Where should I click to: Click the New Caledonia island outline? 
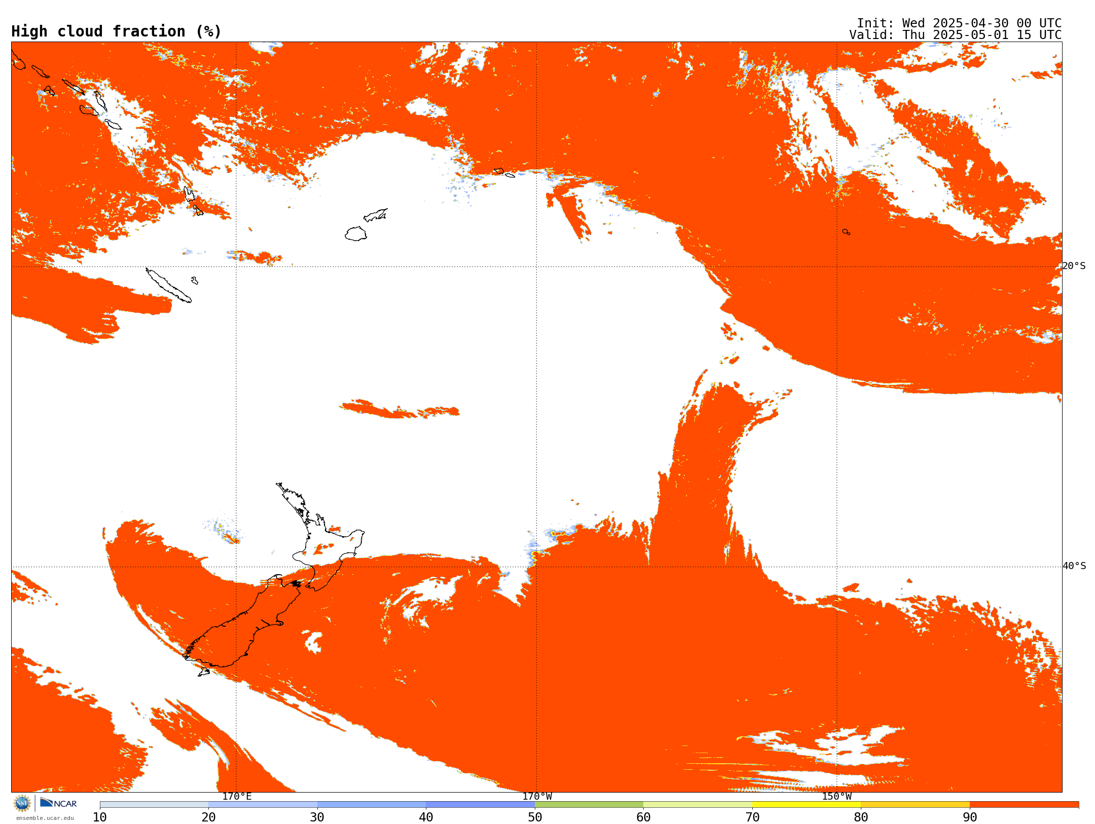(x=168, y=285)
